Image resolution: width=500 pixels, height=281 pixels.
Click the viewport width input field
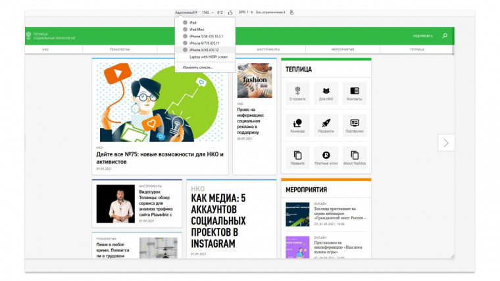point(206,12)
